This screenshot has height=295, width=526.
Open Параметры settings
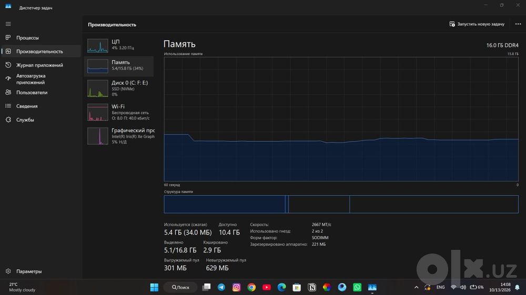click(41, 271)
